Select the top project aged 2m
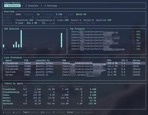Image resolution: width=148 pixels, height=115 pixels. tap(106, 40)
